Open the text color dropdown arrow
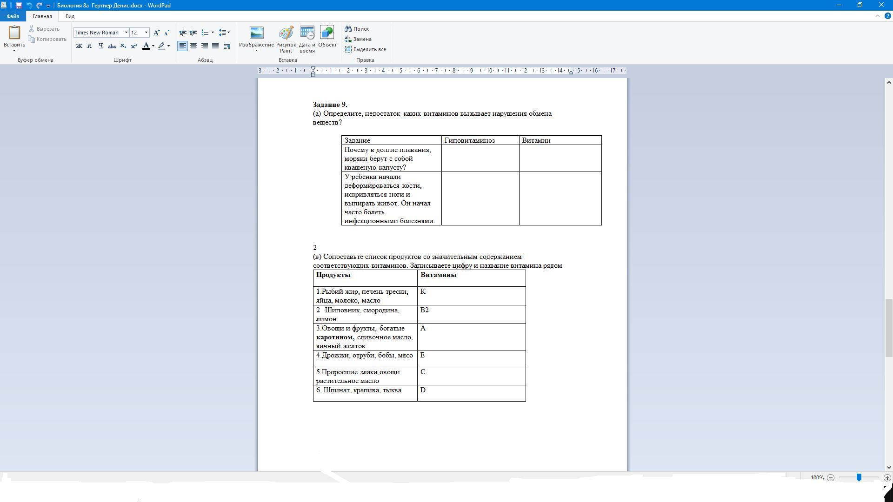The width and height of the screenshot is (893, 502). [x=153, y=46]
